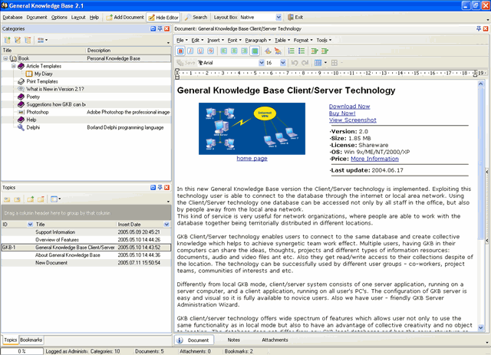This screenshot has height=355, width=491.
Task: Collapse the Article Templates tree node
Action: (14, 66)
